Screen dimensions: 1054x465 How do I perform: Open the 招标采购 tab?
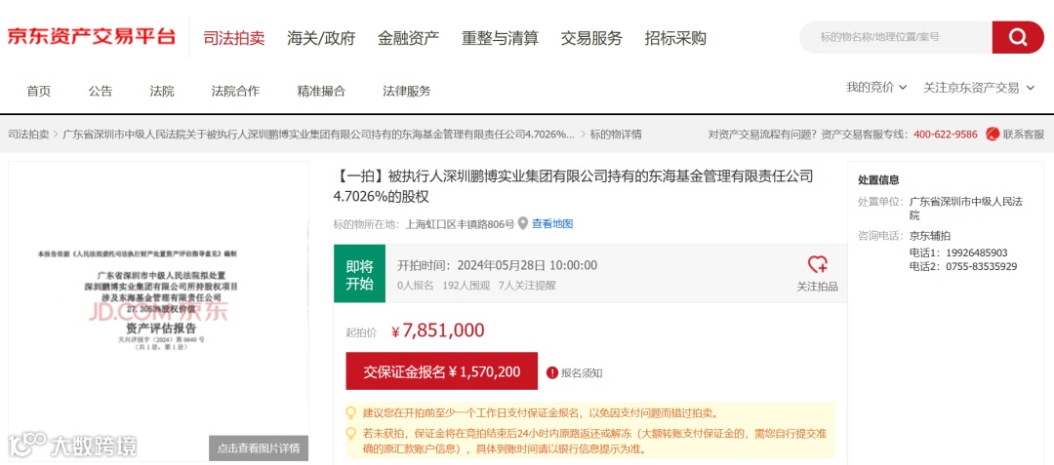coord(675,38)
